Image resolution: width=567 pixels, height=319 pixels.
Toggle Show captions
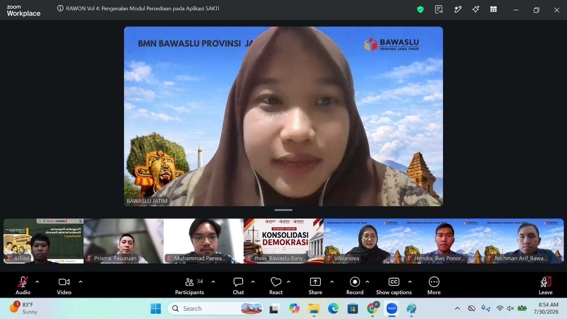pos(394,285)
